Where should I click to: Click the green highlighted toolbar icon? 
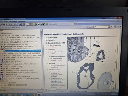pyautogui.click(x=39, y=24)
